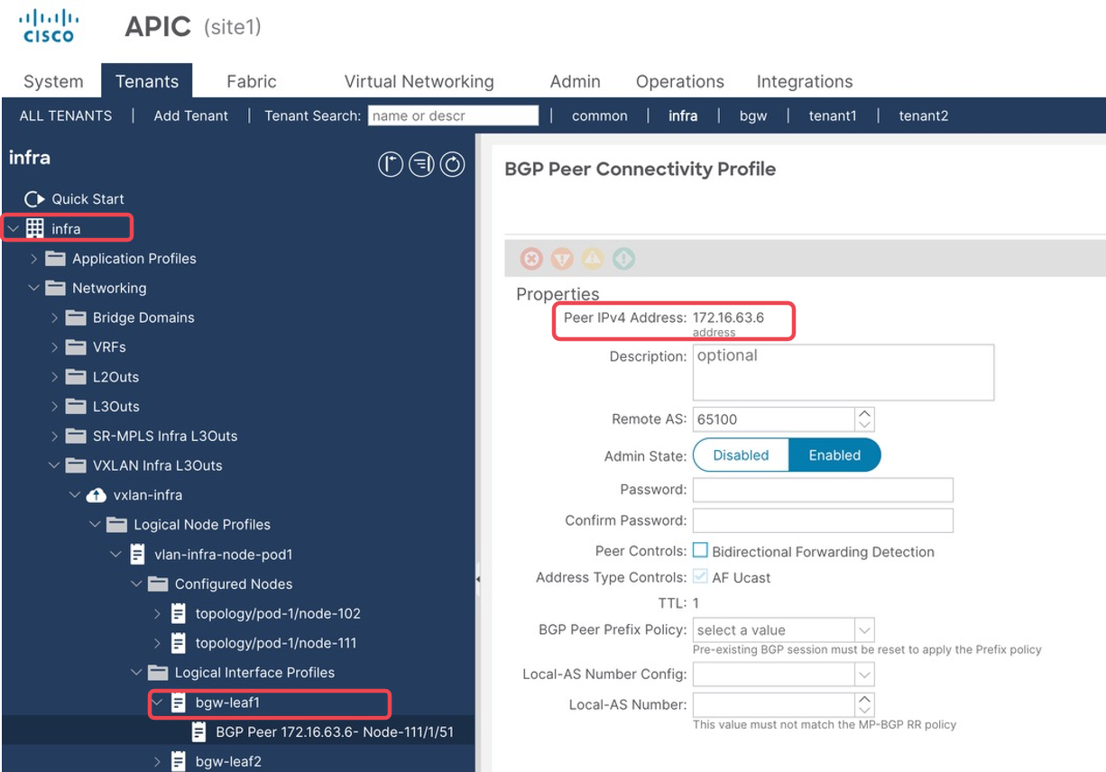Switch to the tenant2 link
Image resolution: width=1106 pixels, height=772 pixels.
[924, 115]
